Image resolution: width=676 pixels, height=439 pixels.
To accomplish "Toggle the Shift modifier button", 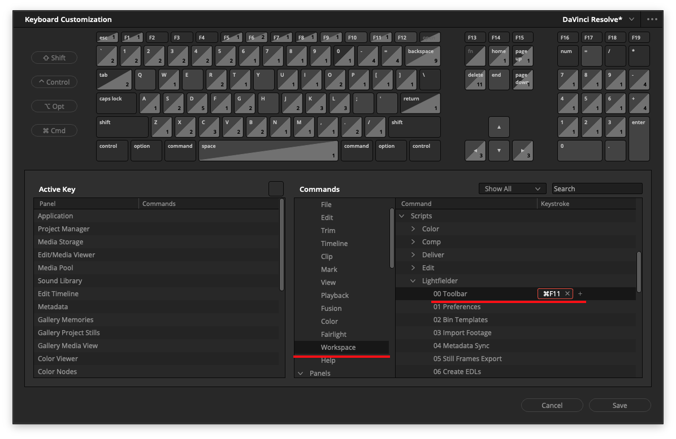I will [54, 58].
